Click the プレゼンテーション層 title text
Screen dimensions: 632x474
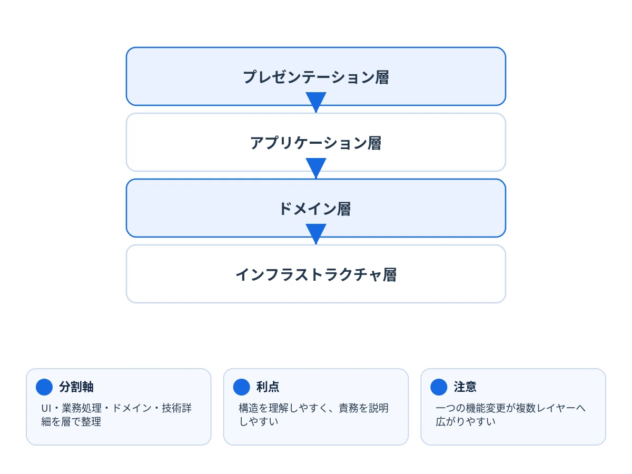316,77
